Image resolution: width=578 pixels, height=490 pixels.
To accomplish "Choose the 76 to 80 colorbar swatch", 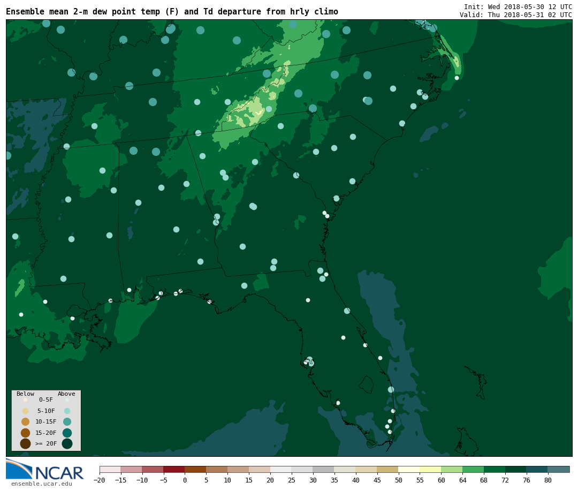I will click(x=537, y=470).
